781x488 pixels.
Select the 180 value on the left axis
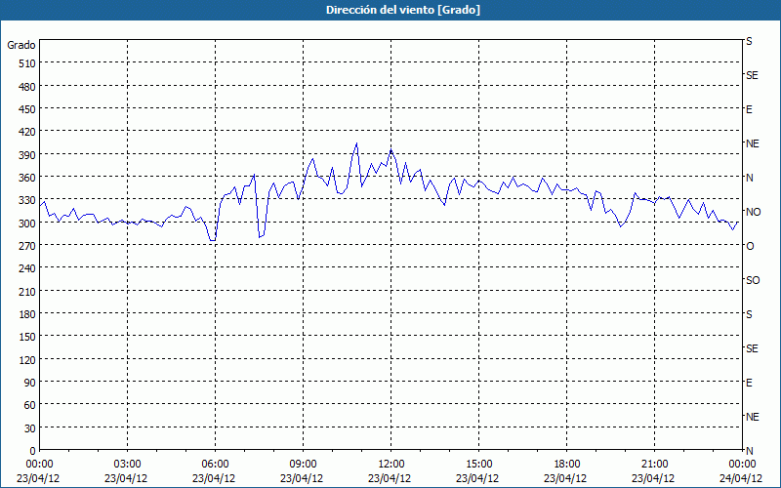[x=28, y=314]
